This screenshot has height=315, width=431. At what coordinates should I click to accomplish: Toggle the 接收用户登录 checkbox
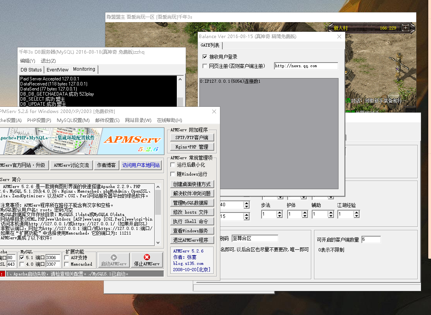205,57
